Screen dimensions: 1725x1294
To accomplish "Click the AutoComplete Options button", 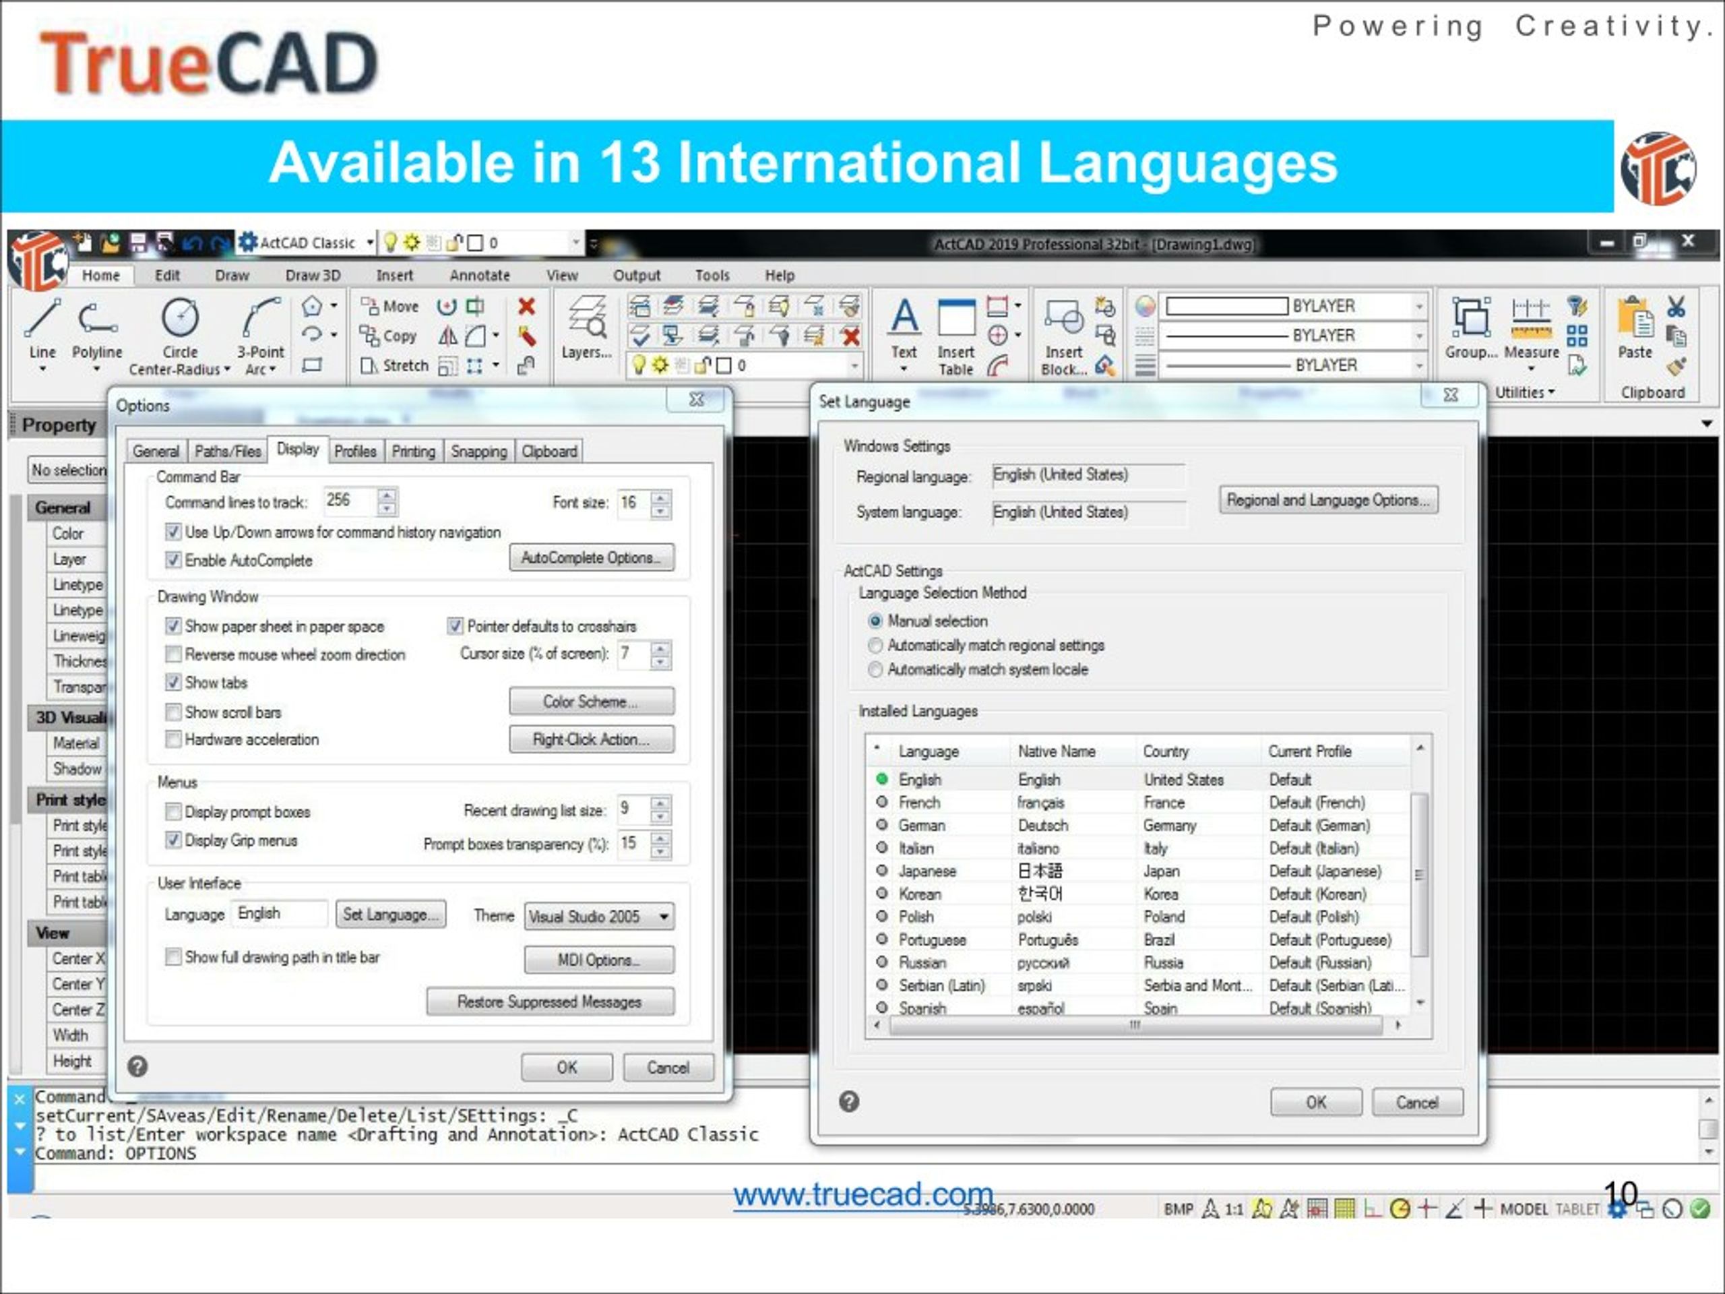I will pyautogui.click(x=592, y=557).
